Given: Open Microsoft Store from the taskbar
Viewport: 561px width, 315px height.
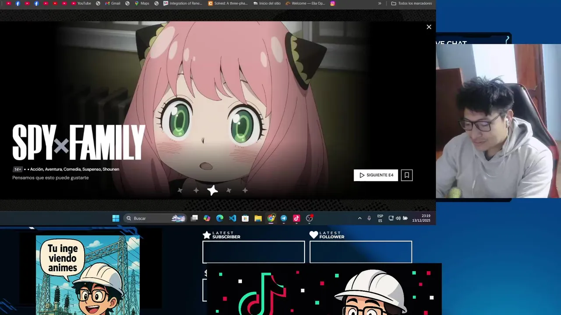Looking at the screenshot, I should pyautogui.click(x=245, y=218).
